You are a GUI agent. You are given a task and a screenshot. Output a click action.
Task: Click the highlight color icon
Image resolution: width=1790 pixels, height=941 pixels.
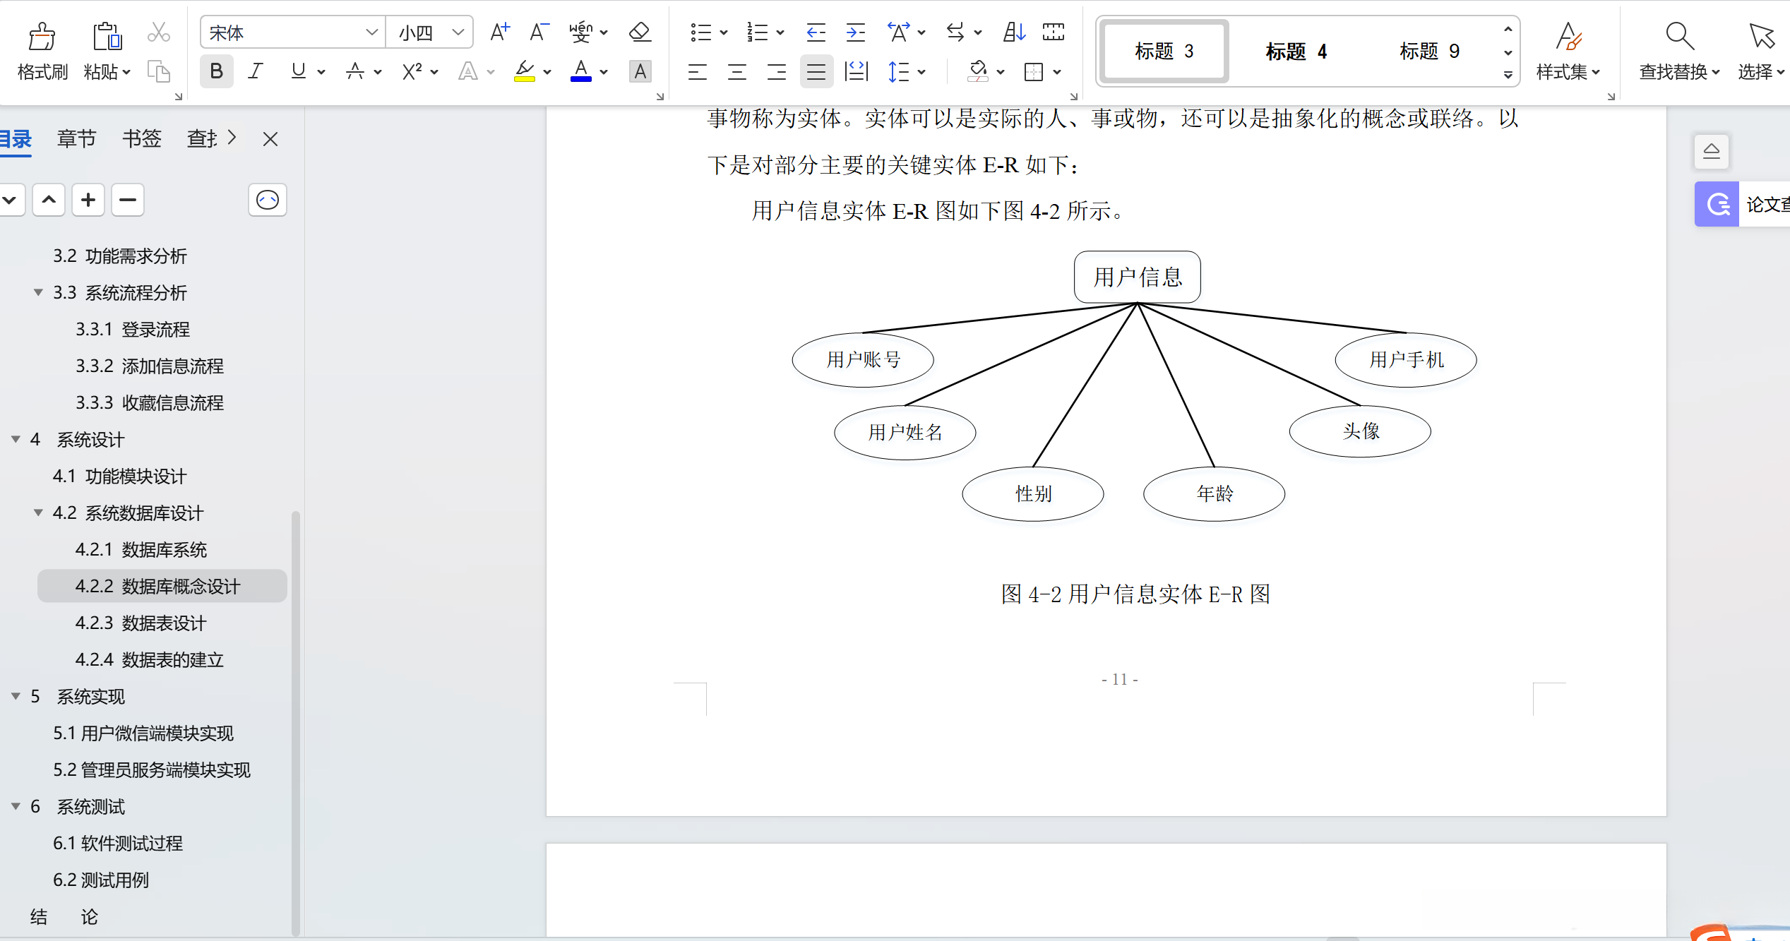click(x=525, y=71)
